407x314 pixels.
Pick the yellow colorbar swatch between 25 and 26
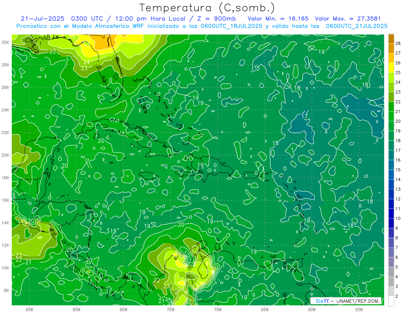click(x=391, y=67)
